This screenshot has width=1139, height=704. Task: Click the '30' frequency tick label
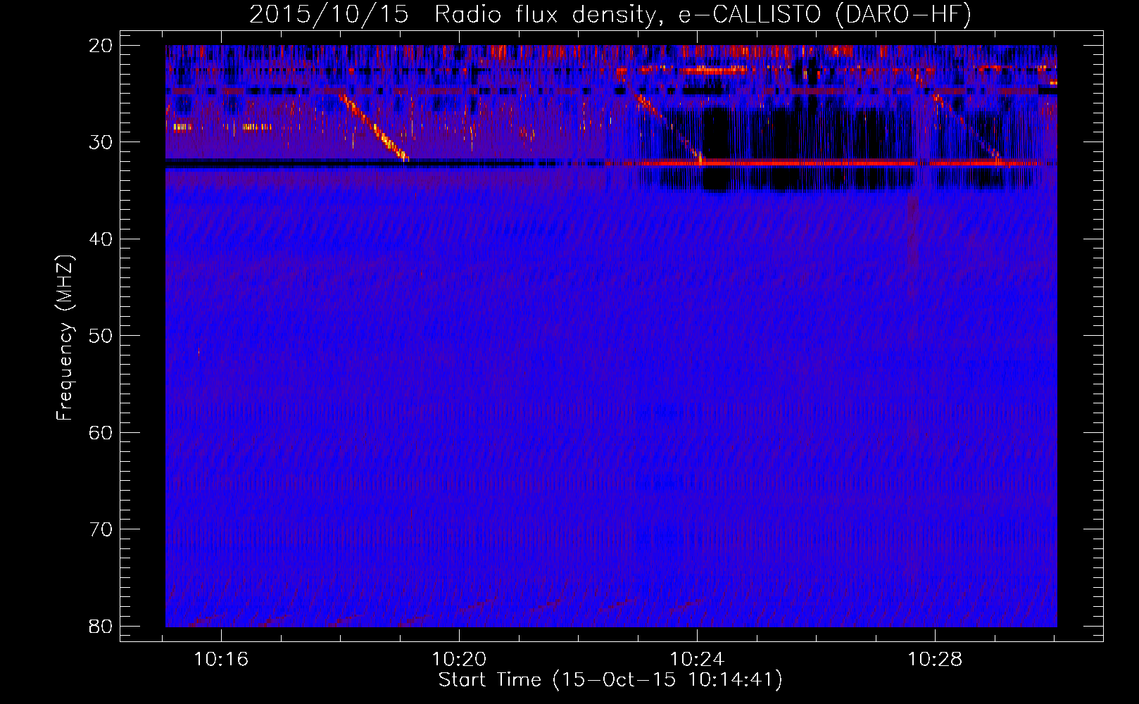click(101, 142)
